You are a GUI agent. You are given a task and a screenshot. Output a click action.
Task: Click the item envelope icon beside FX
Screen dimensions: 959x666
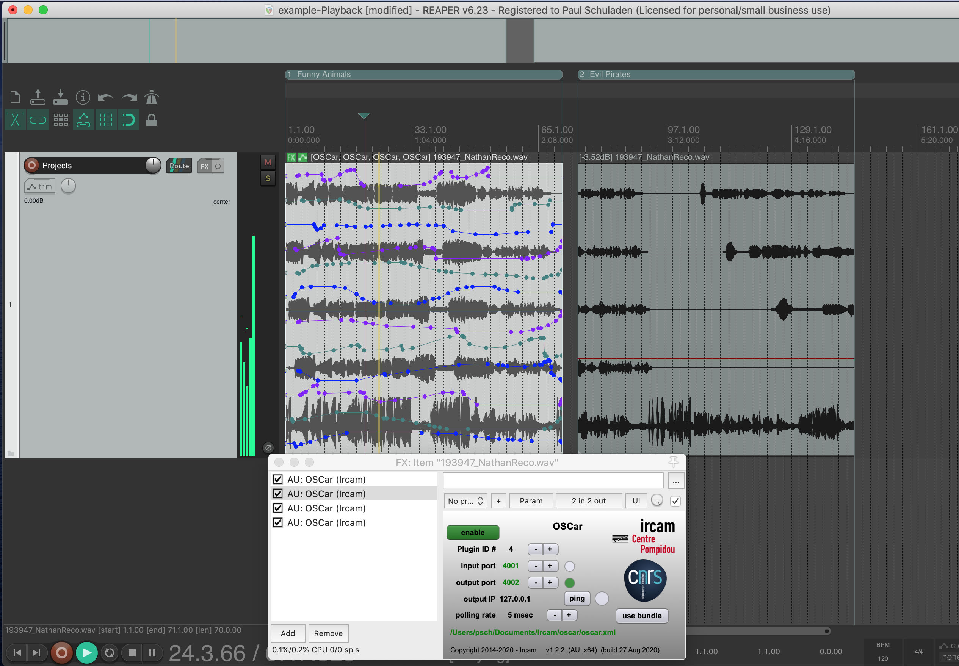(x=302, y=157)
